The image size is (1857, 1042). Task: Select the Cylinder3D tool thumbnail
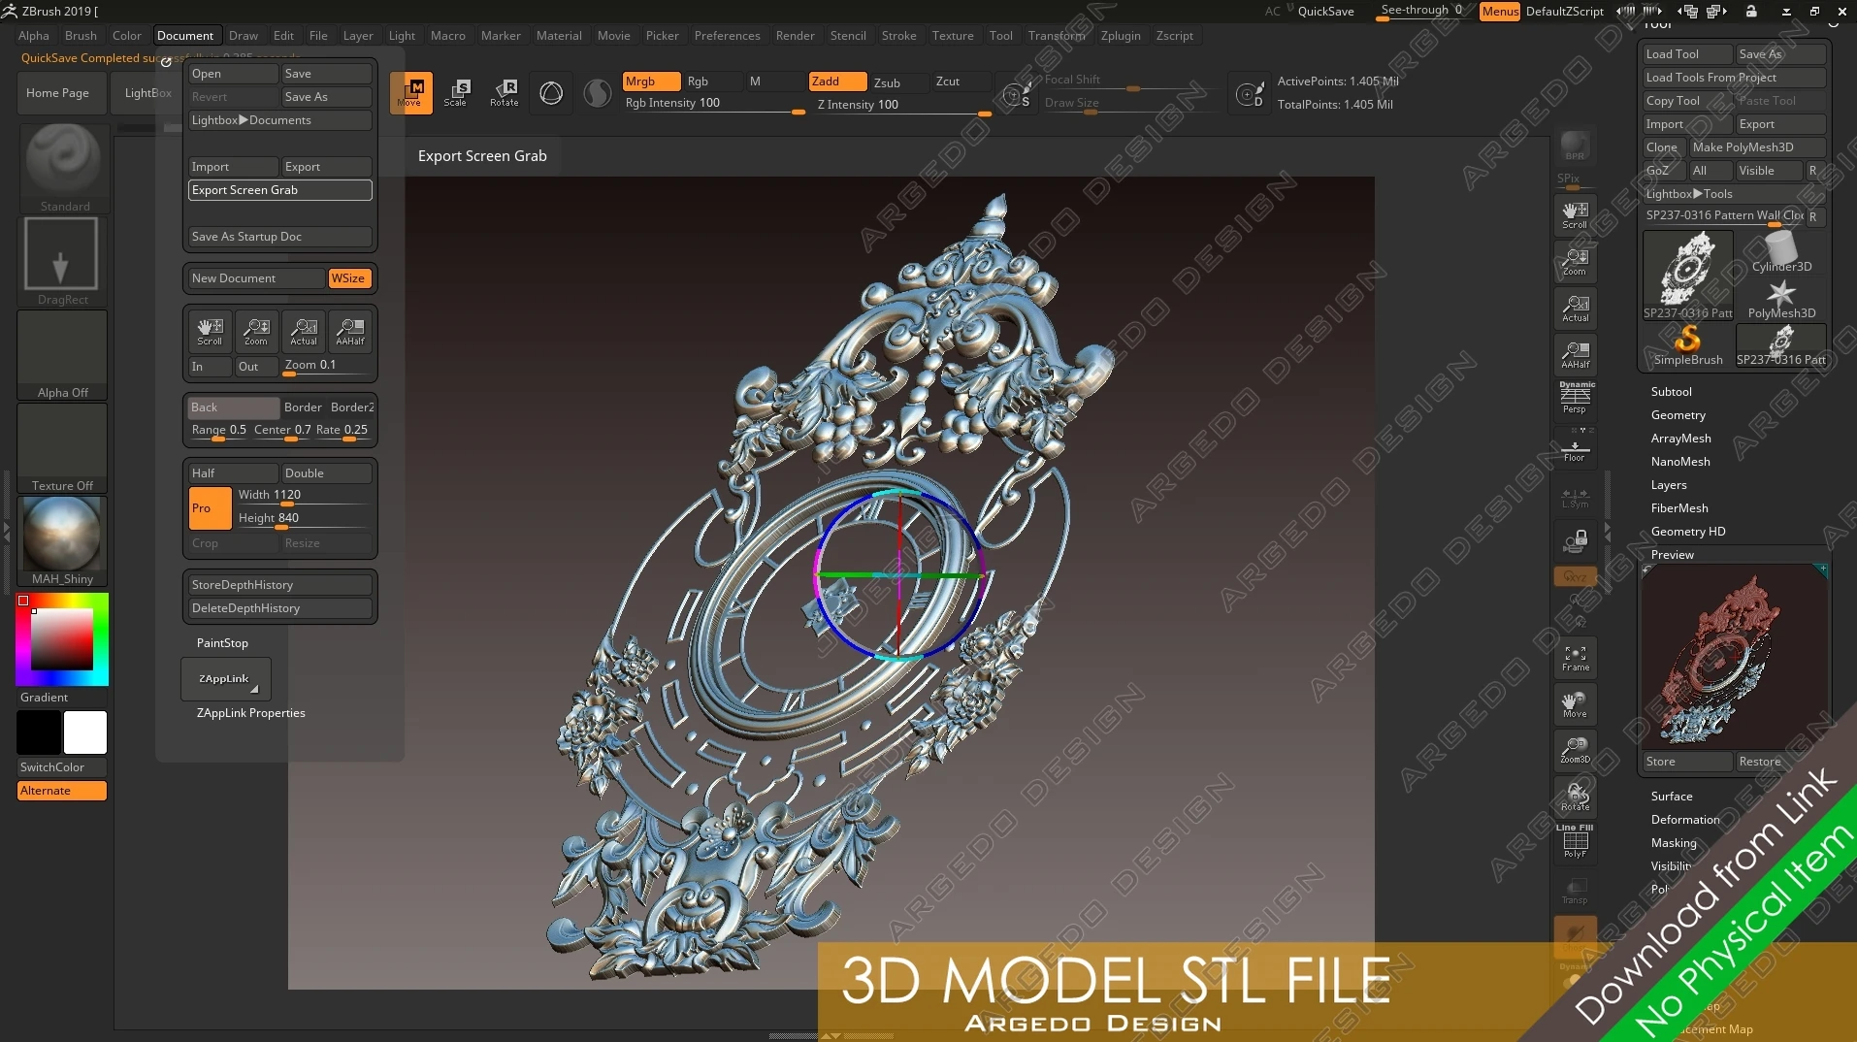(x=1781, y=252)
